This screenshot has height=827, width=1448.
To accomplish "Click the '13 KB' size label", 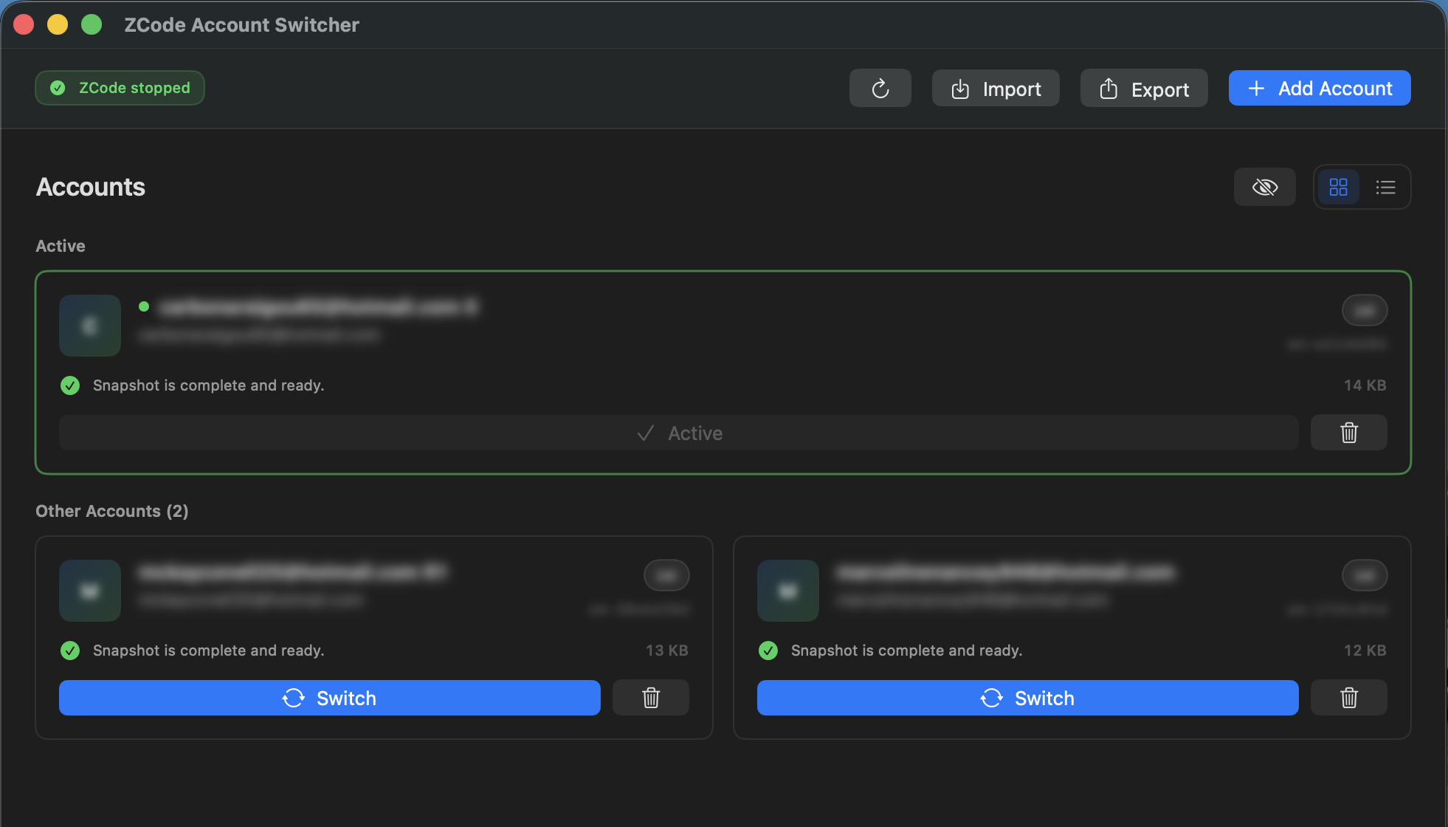I will (666, 651).
